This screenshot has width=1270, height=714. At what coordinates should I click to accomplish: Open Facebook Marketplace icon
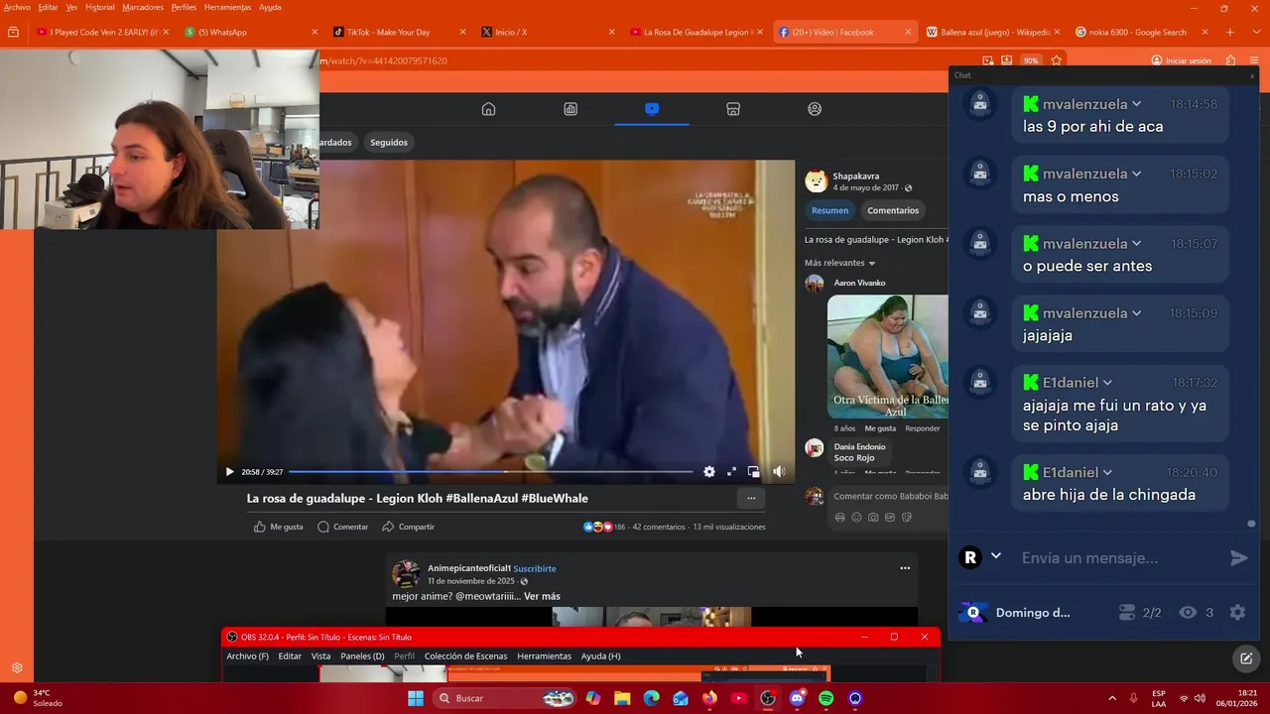click(733, 109)
